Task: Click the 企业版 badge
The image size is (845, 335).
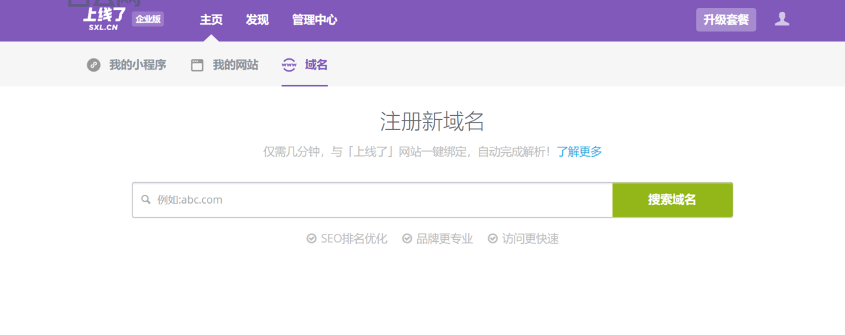Action: [148, 19]
